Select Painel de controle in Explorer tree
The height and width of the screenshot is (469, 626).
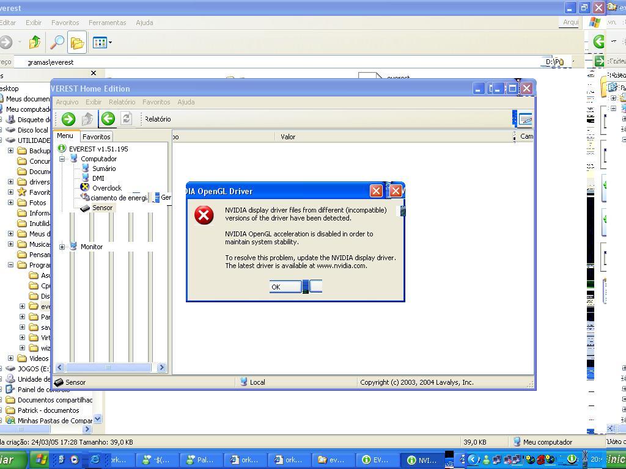(x=43, y=389)
